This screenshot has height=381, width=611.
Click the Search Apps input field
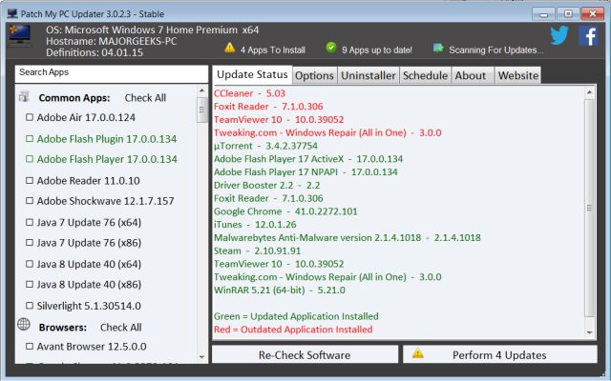111,73
